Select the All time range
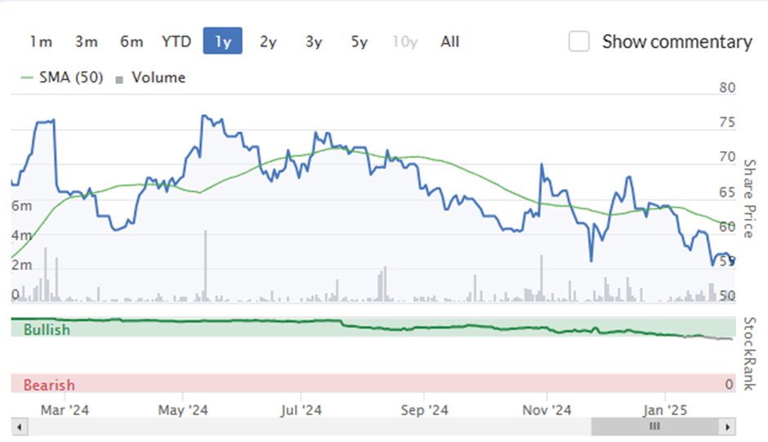 click(449, 42)
